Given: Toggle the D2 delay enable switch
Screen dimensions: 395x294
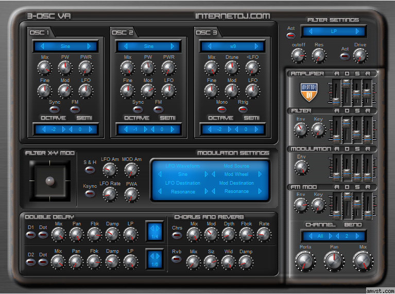Looking at the screenshot, I should pos(30,262).
